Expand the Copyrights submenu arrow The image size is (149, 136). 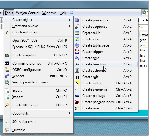point(70,113)
